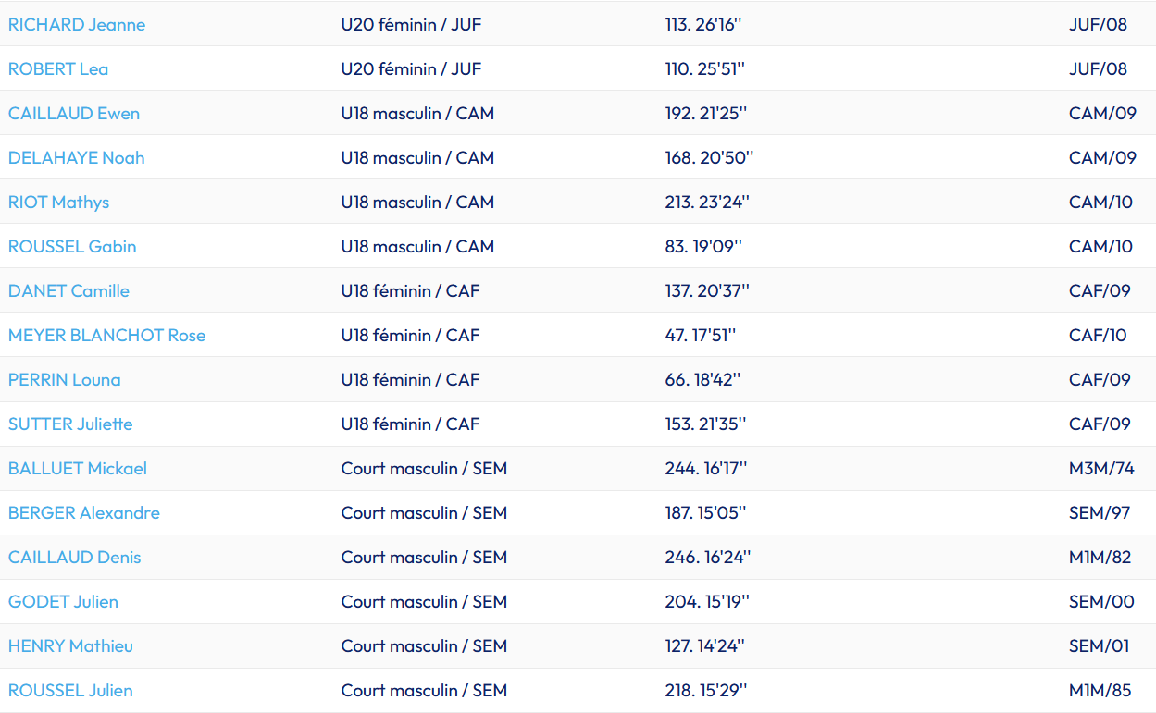Click the M3M/74 category cell

point(1101,469)
